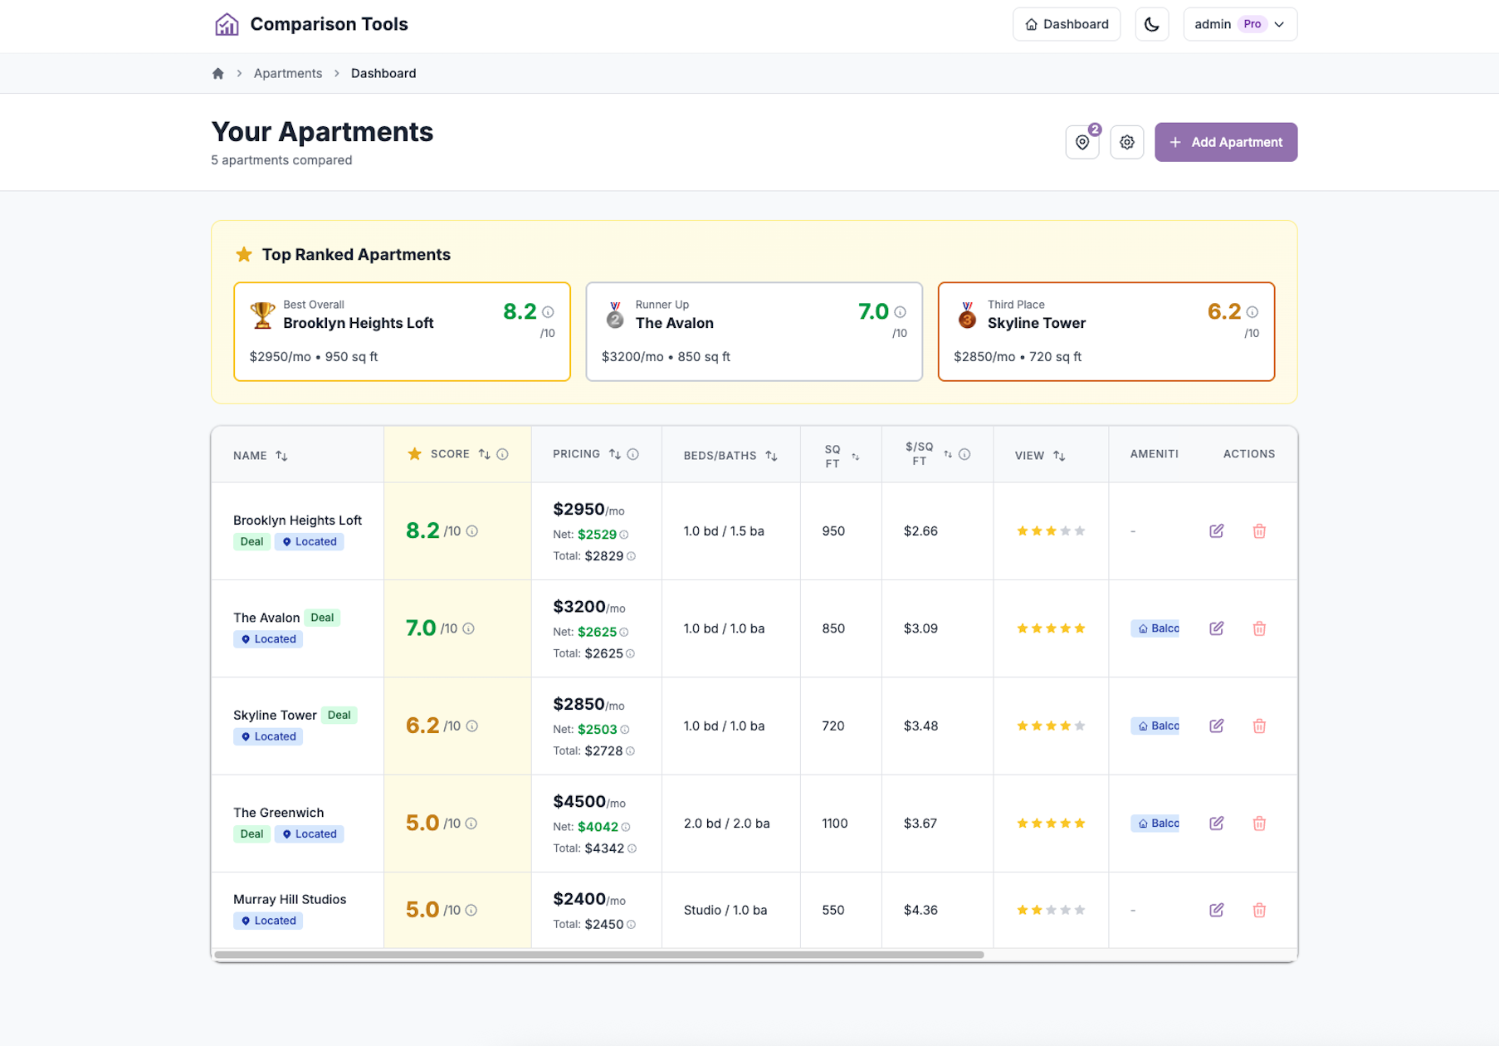Sort the table by Name
Viewport: 1499px width, 1046px height.
coord(281,455)
